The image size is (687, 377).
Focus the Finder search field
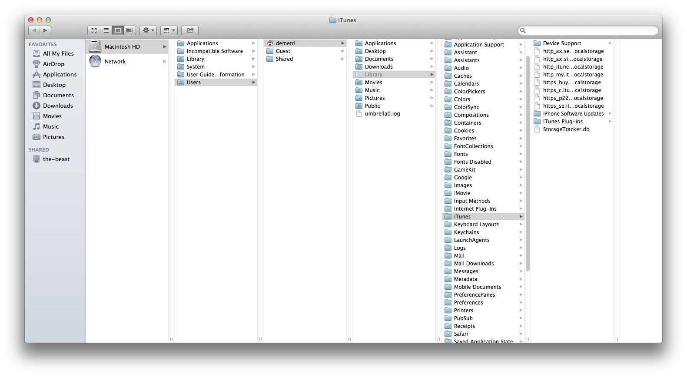[588, 30]
